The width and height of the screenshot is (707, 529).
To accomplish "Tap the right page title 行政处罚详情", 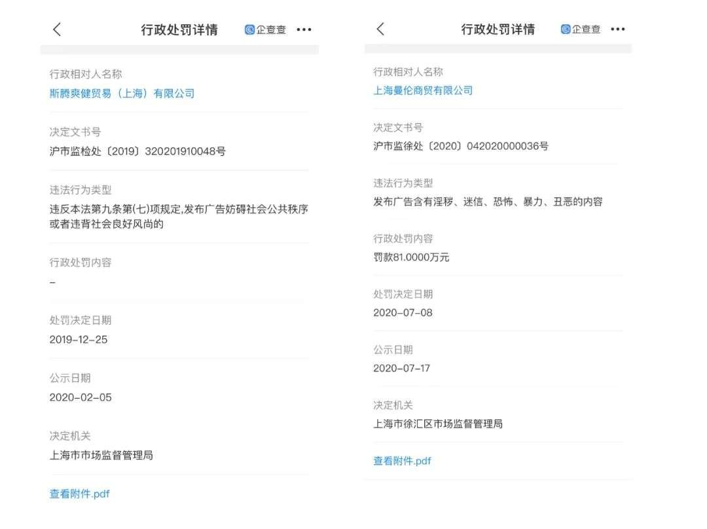I will (x=498, y=29).
